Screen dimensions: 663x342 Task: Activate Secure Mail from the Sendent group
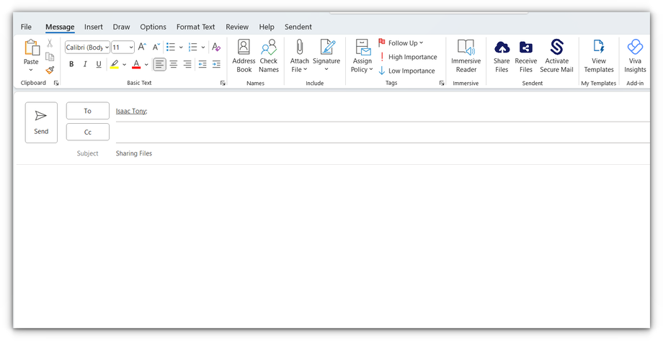pyautogui.click(x=556, y=48)
